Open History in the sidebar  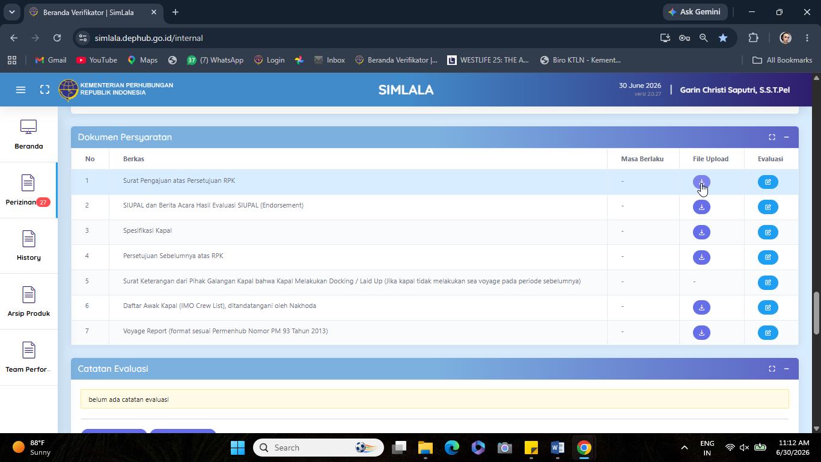(x=29, y=246)
